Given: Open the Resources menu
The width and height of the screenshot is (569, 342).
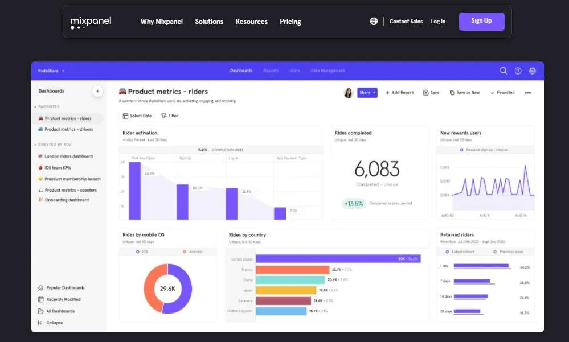Looking at the screenshot, I should click(252, 22).
